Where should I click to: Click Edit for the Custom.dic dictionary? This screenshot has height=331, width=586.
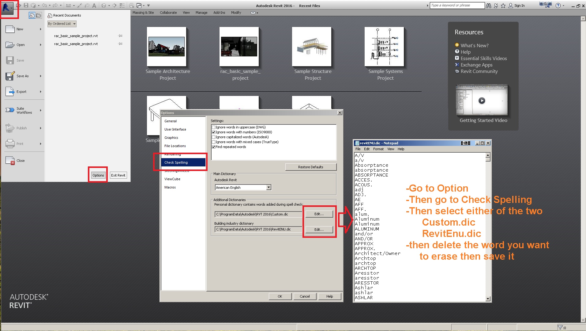pyautogui.click(x=319, y=214)
